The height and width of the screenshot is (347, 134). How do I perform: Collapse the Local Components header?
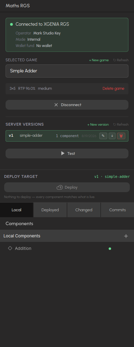67,236
